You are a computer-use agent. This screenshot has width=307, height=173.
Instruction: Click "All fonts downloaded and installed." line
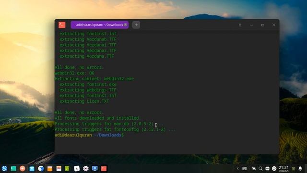coord(98,118)
